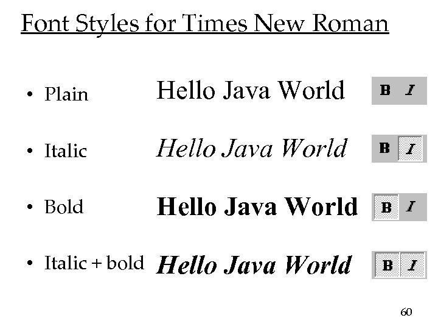This screenshot has height=329, width=438.
Task: Select the 'Plain' bullet label
Action: click(66, 95)
